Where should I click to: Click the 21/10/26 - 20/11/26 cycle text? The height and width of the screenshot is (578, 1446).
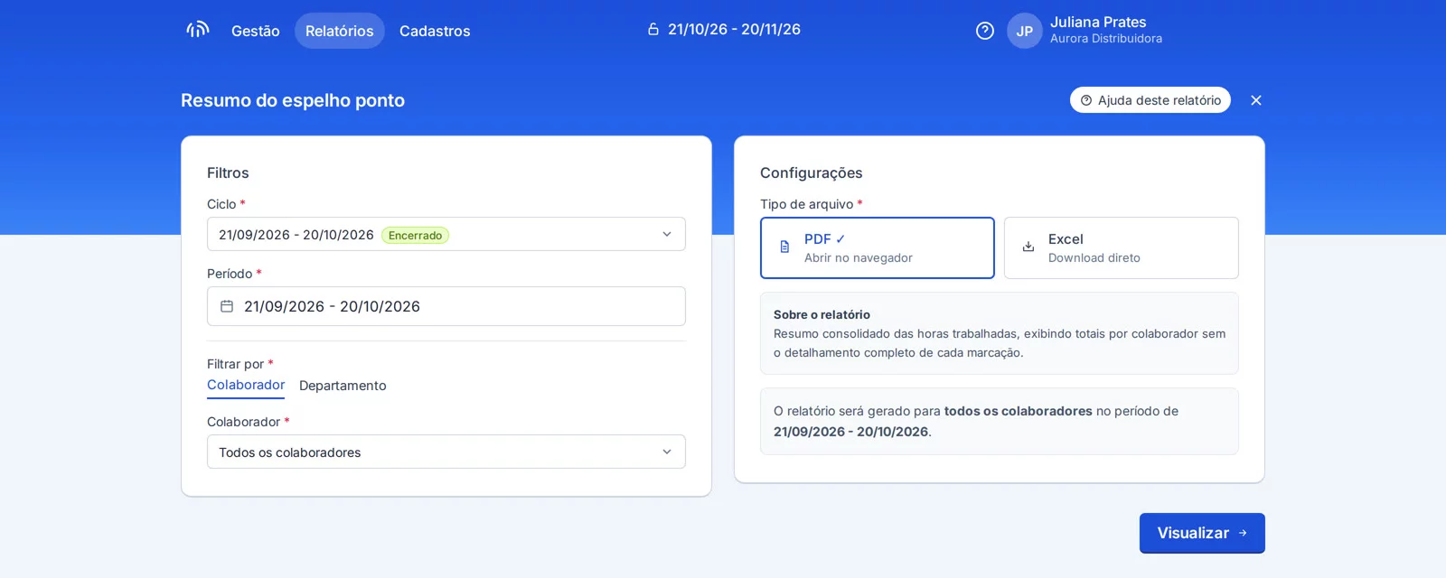tap(734, 29)
